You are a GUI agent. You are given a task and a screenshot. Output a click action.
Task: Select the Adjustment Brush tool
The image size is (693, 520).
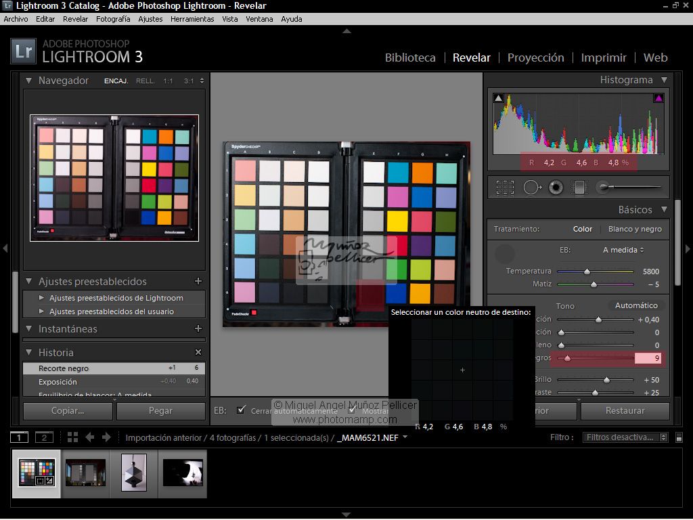coord(629,187)
